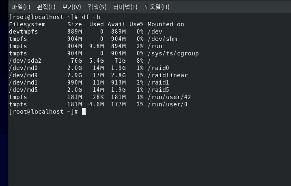Click the '2.9G' size value
Image resolution: width=291 pixels, height=186 pixels.
tap(74, 75)
